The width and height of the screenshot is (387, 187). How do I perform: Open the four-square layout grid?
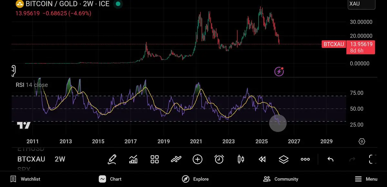click(155, 159)
